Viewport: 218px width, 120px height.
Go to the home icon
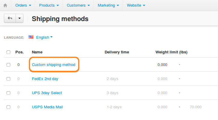5,5
